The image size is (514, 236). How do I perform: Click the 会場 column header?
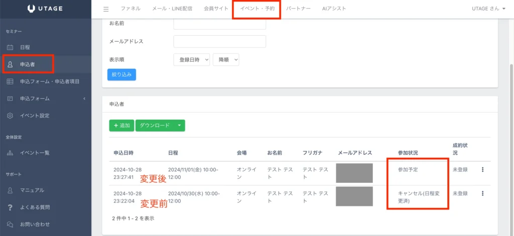242,153
